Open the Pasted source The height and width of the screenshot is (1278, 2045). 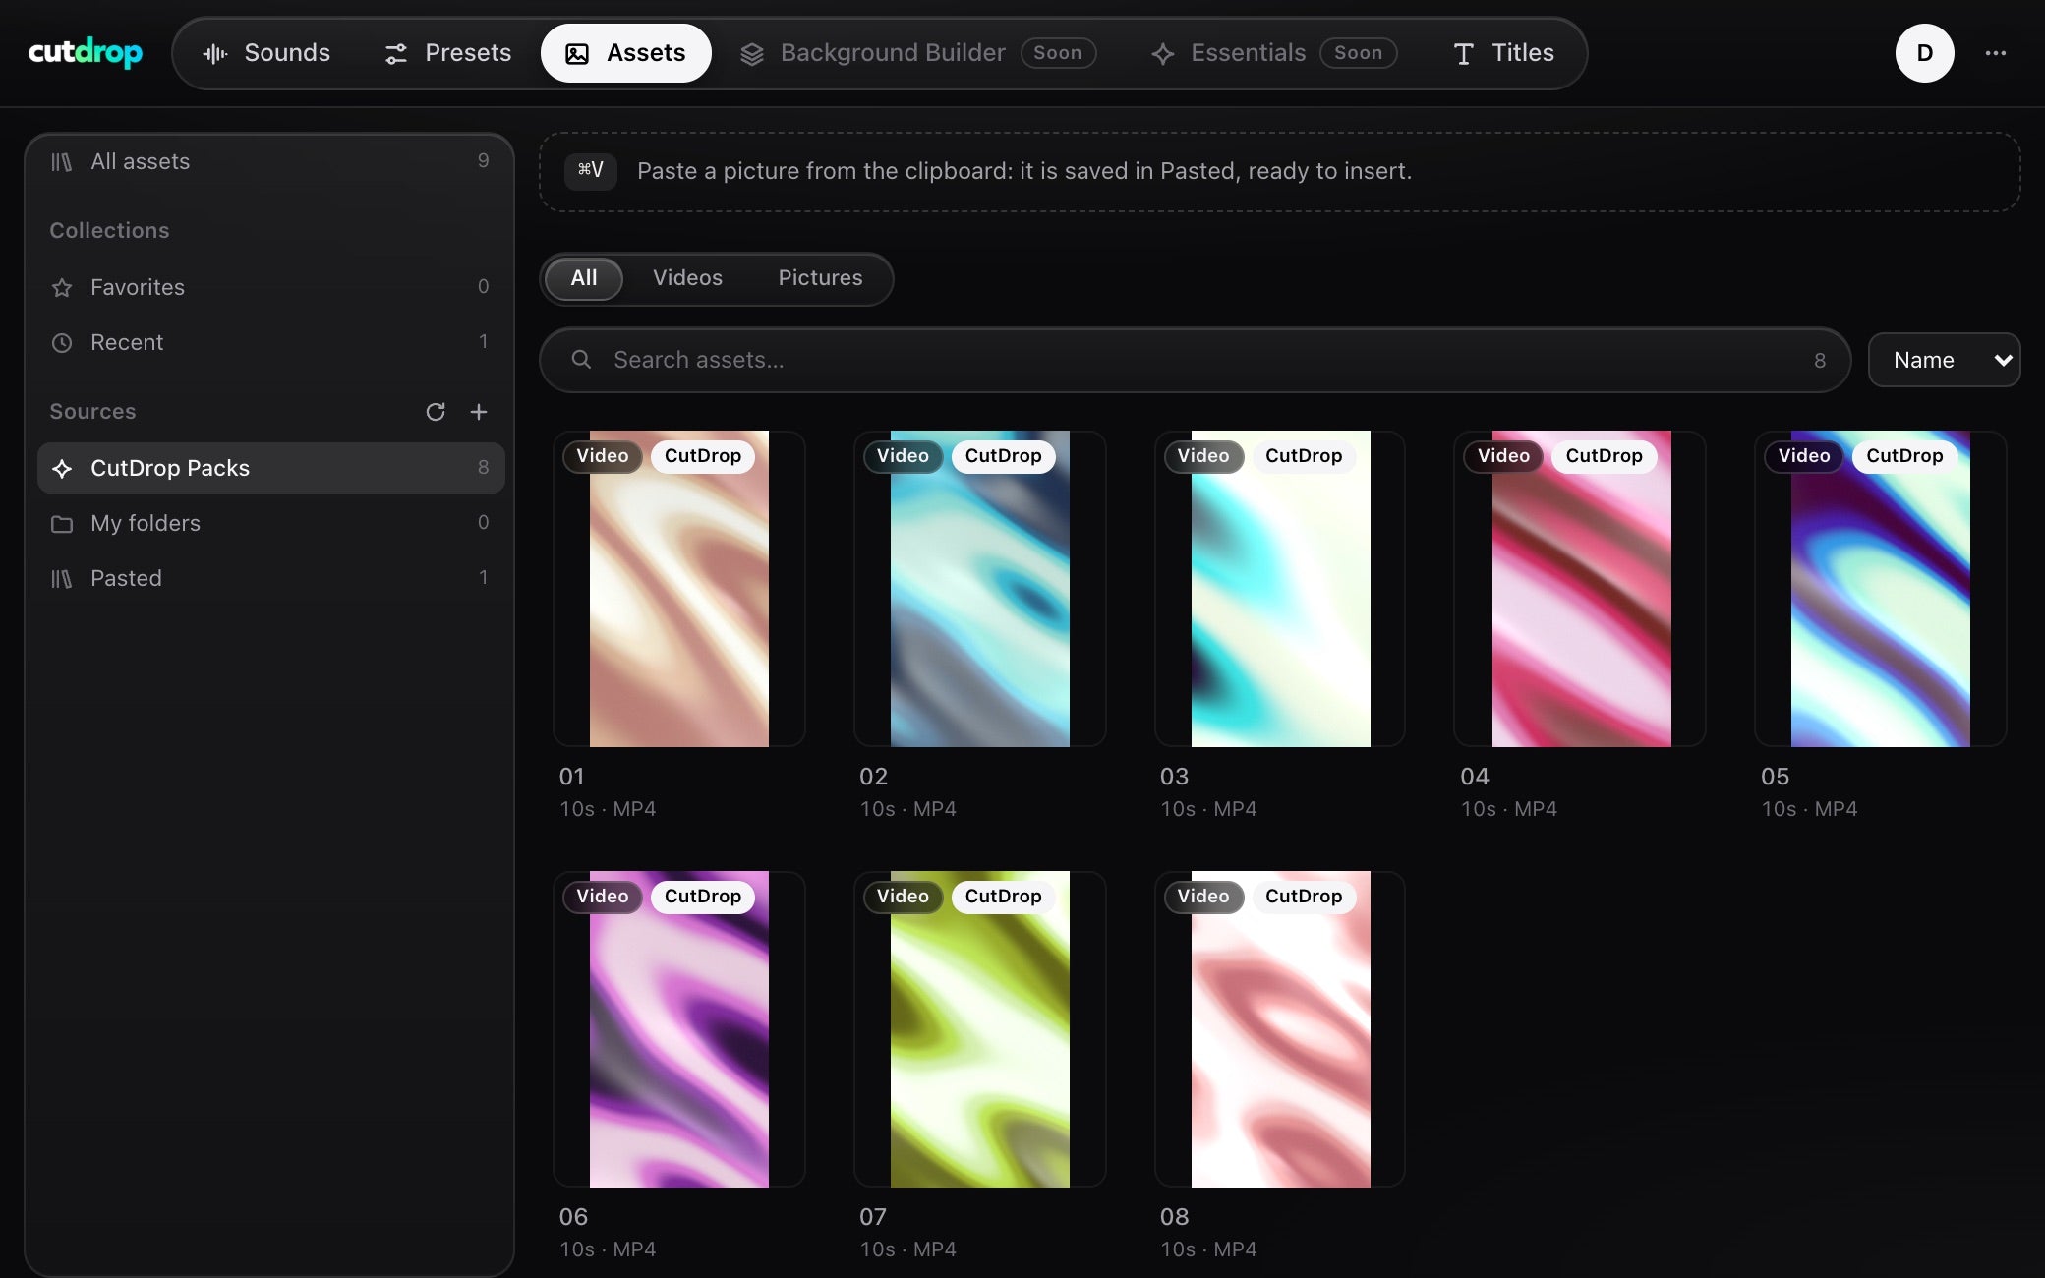click(269, 578)
